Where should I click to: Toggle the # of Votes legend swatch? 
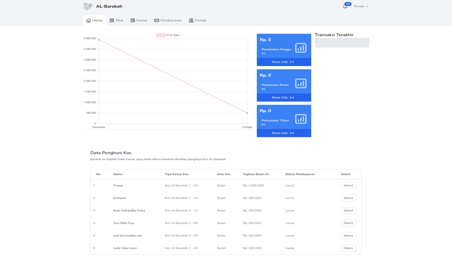pos(161,35)
